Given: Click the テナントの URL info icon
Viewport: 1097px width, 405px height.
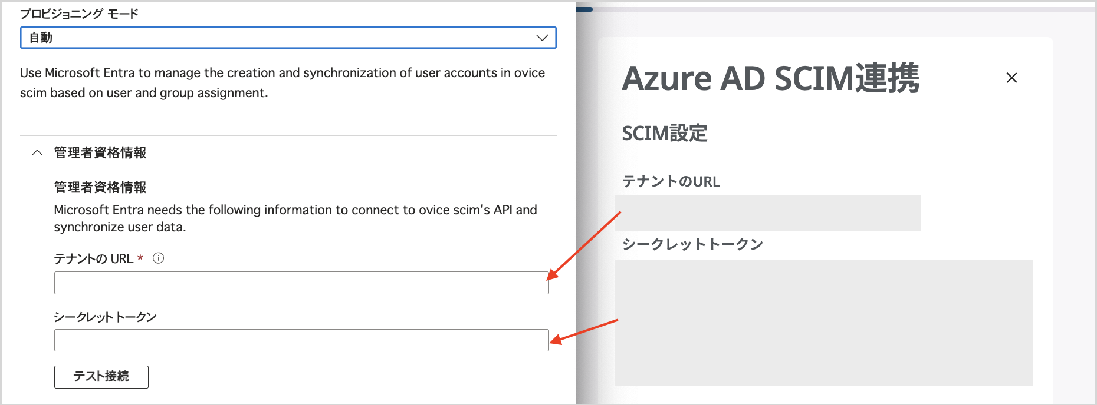Looking at the screenshot, I should [158, 258].
